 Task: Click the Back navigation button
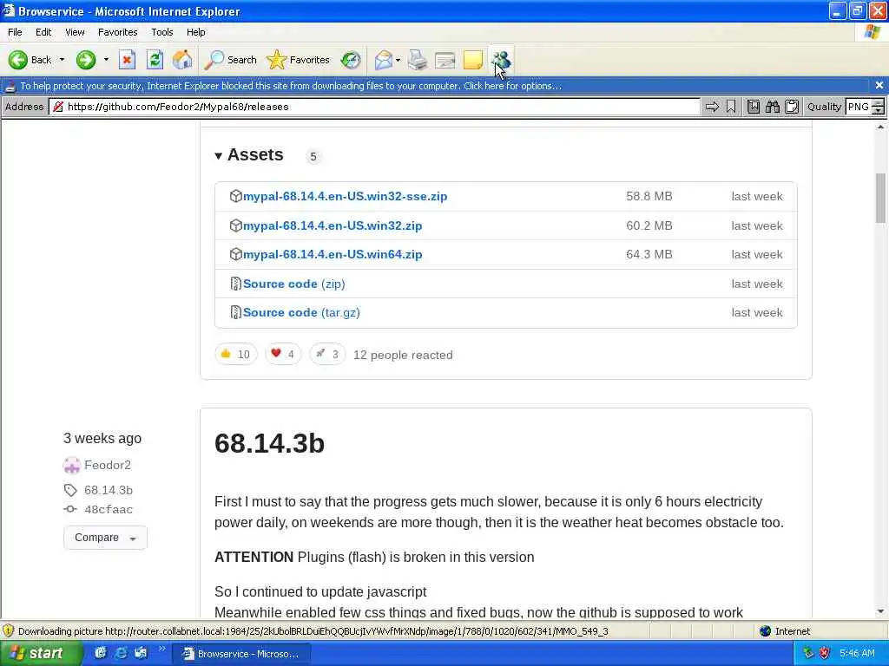[30, 60]
